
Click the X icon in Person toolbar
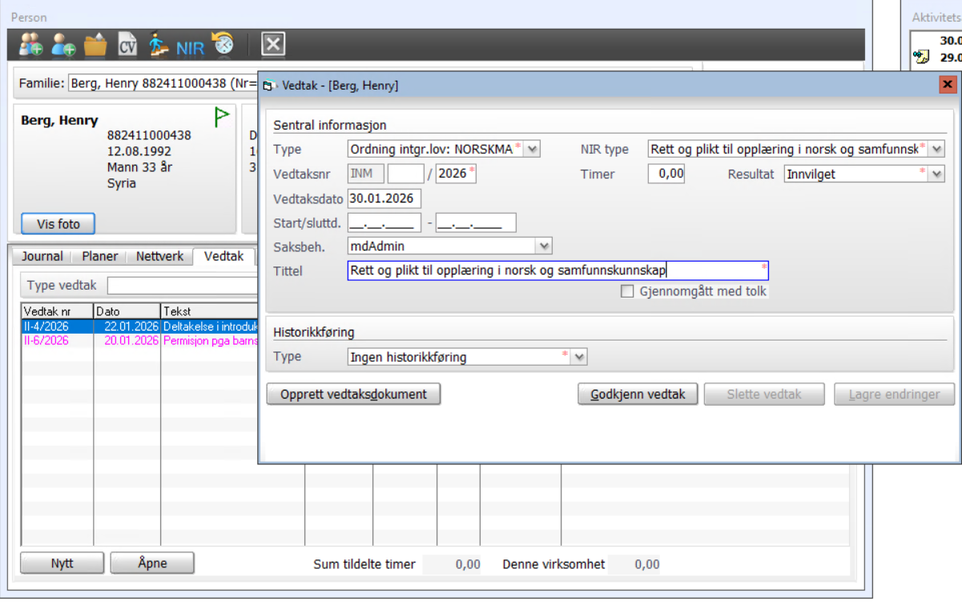tap(273, 44)
